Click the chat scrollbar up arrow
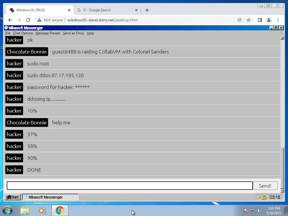Image resolution: width=288 pixels, height=216 pixels. (x=282, y=38)
